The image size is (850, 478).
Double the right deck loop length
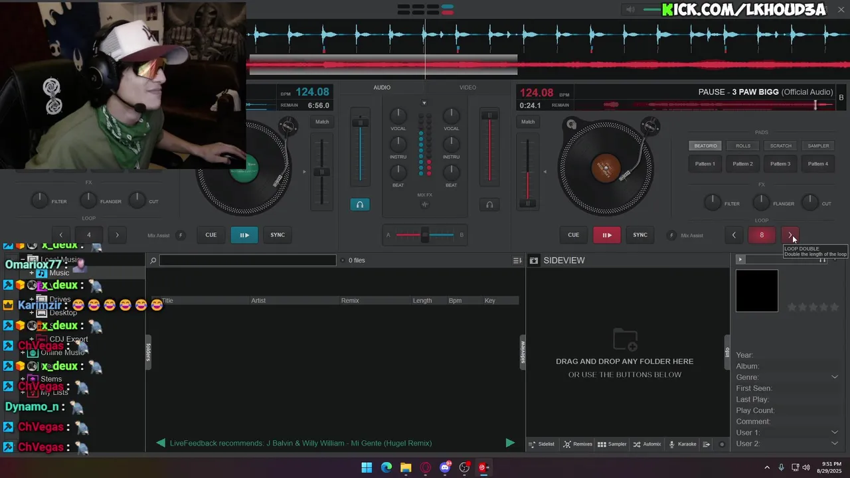point(790,235)
